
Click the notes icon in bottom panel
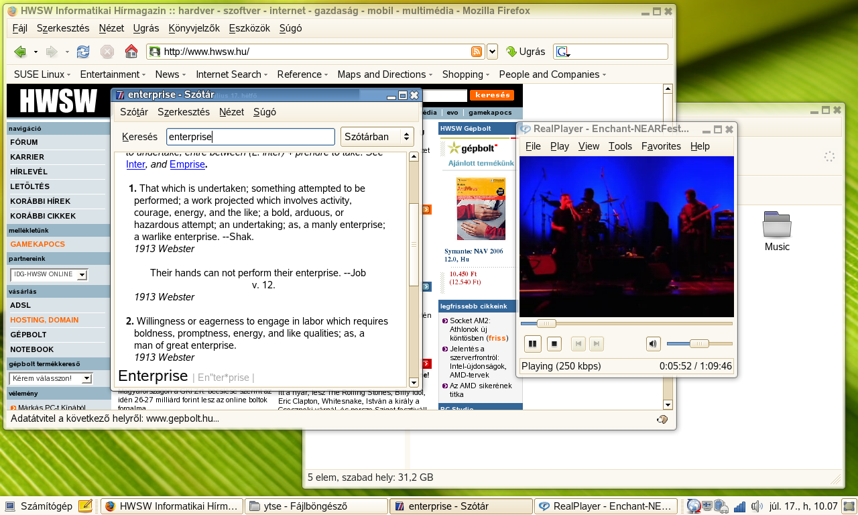(85, 506)
